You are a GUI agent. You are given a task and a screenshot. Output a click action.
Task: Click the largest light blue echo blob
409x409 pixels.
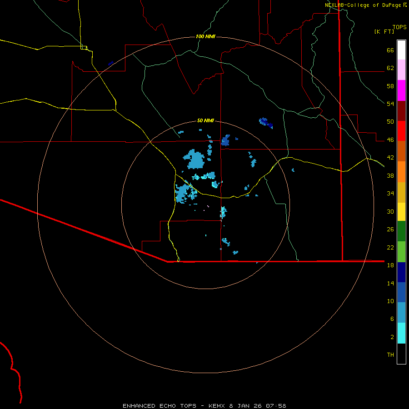(195, 159)
